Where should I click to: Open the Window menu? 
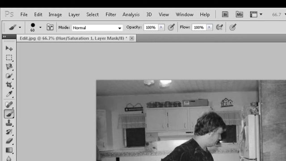(185, 15)
